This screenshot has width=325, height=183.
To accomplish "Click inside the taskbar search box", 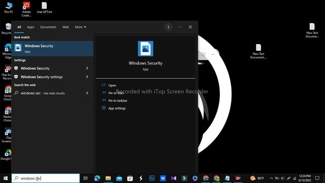I will point(46,178).
